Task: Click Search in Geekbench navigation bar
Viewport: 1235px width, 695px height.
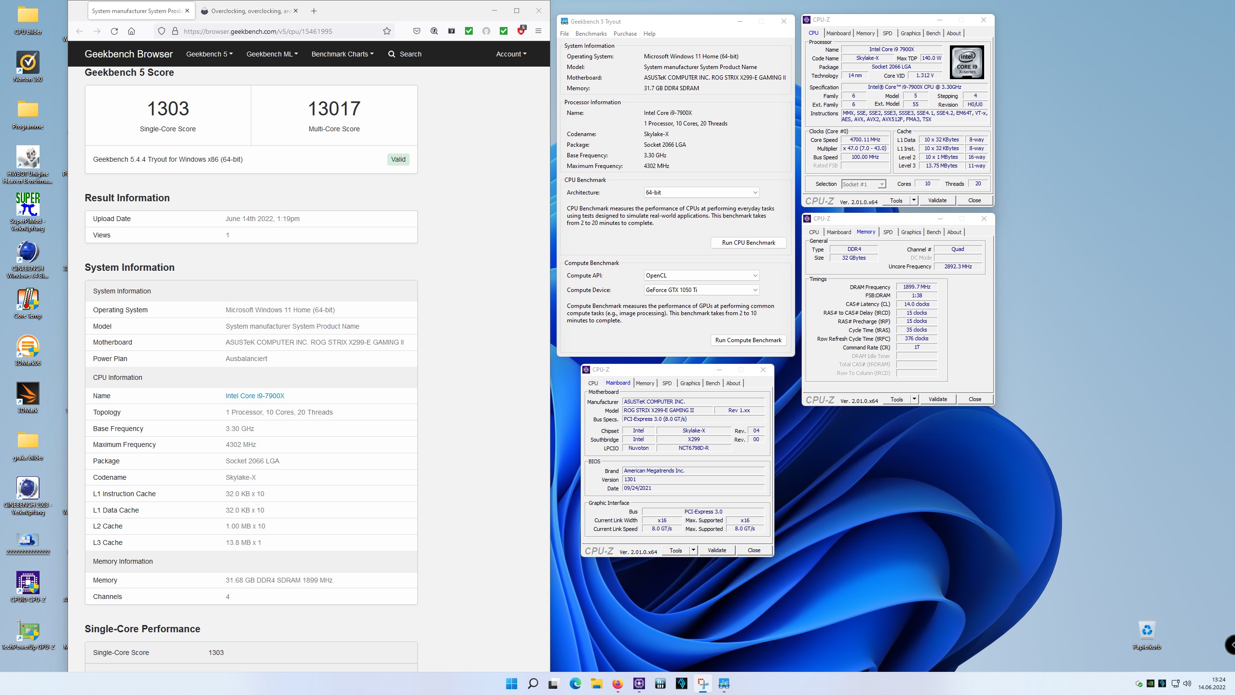Action: click(x=405, y=54)
